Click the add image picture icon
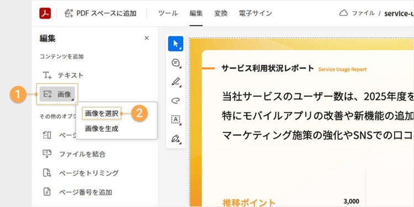 48,94
